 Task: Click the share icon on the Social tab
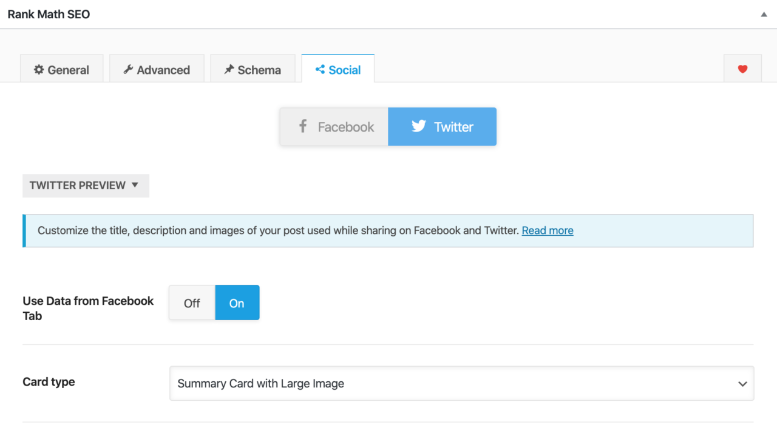pyautogui.click(x=320, y=70)
